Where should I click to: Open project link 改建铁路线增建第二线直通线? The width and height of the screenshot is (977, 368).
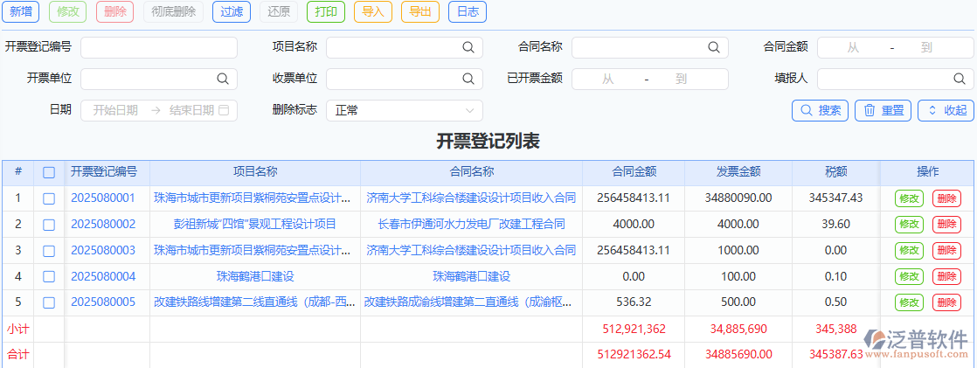[255, 302]
